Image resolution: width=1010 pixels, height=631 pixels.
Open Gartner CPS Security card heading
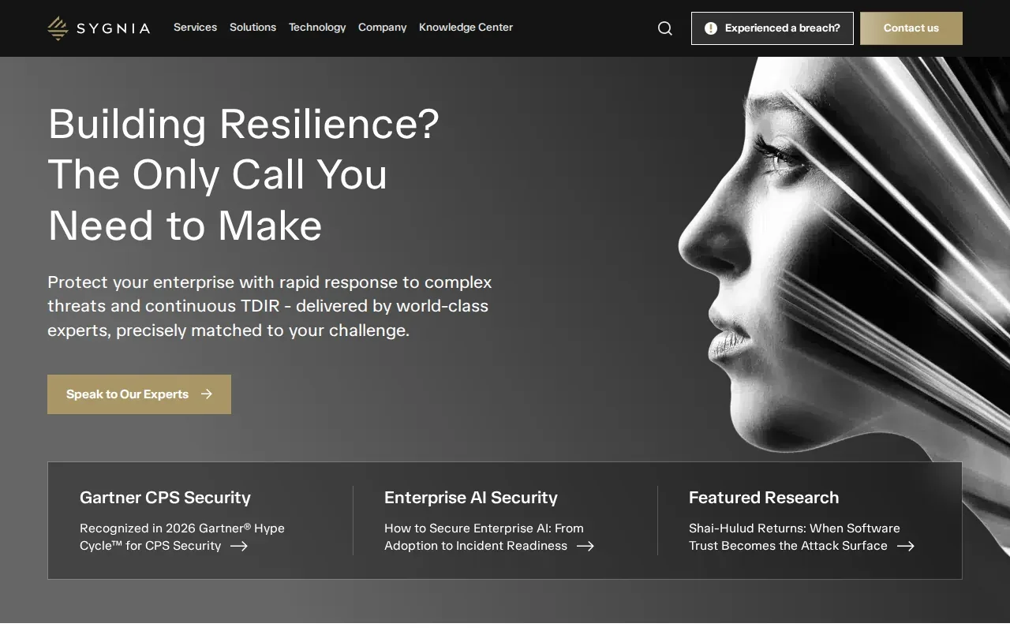click(x=165, y=498)
